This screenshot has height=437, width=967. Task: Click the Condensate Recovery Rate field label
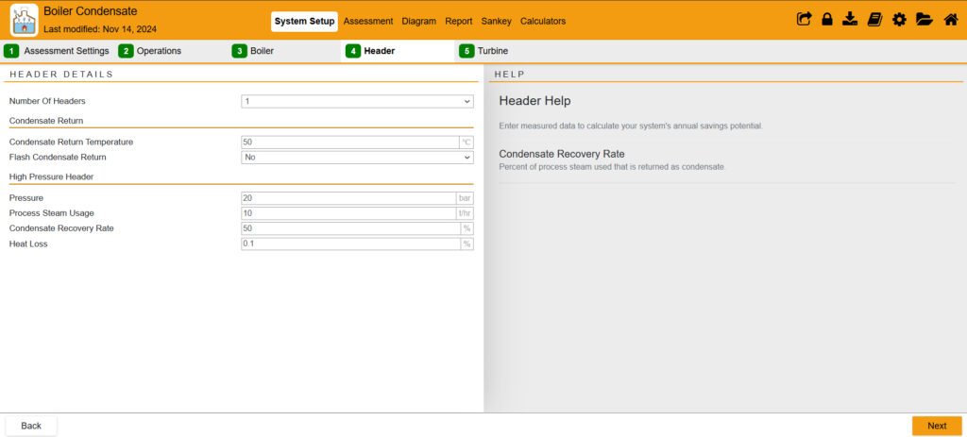point(61,228)
